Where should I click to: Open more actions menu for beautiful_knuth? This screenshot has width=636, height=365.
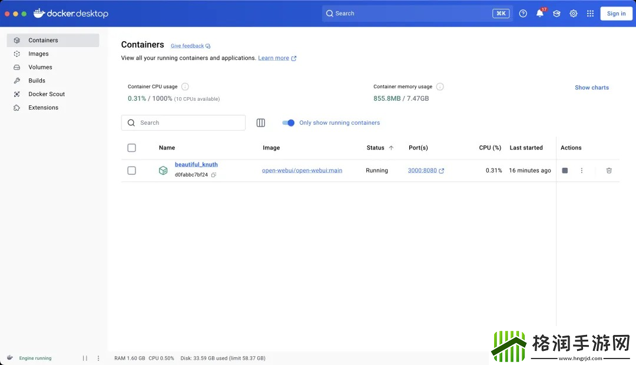point(582,171)
